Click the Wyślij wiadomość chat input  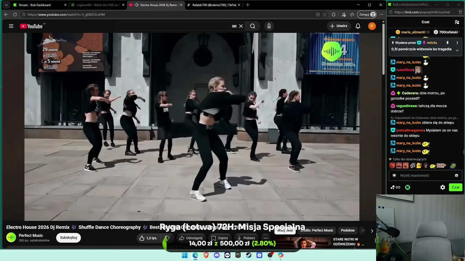[x=425, y=175]
